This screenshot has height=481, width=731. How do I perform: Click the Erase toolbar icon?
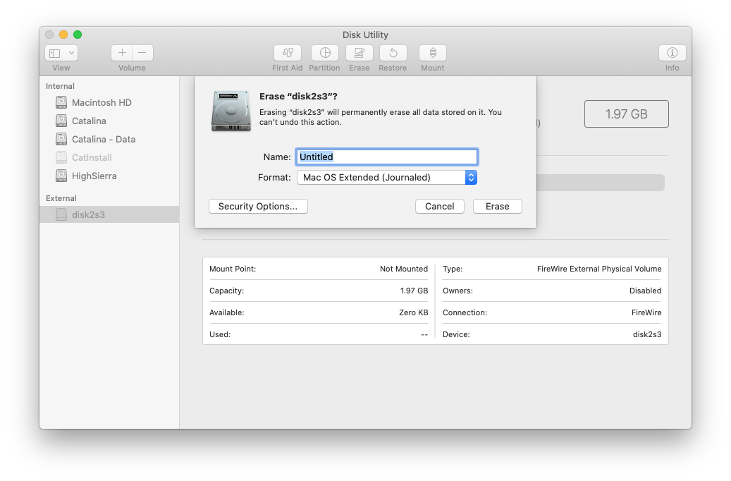(359, 53)
